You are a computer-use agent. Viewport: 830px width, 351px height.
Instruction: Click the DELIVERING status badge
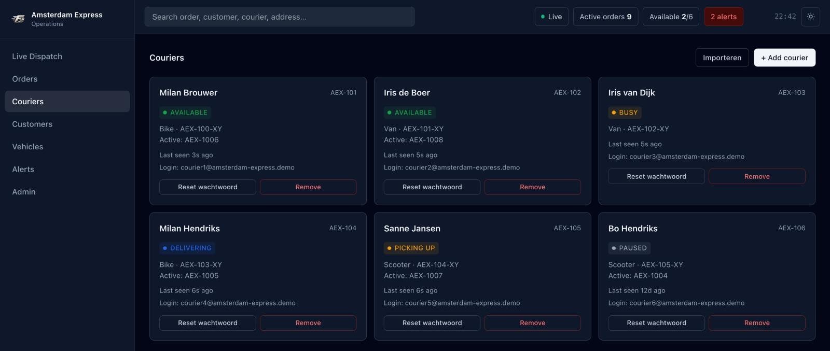(x=187, y=248)
